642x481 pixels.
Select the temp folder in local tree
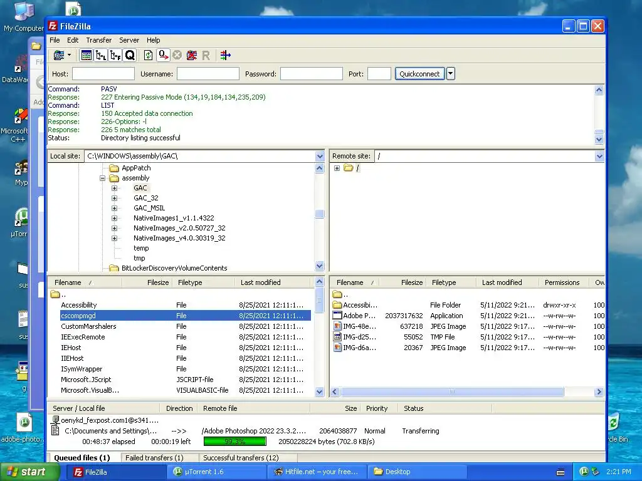coord(141,248)
